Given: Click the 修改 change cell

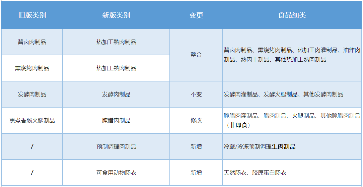Looking at the screenshot, I should click(196, 121).
